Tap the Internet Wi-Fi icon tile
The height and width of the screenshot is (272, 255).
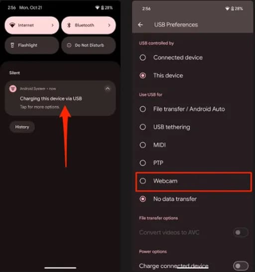(12, 25)
